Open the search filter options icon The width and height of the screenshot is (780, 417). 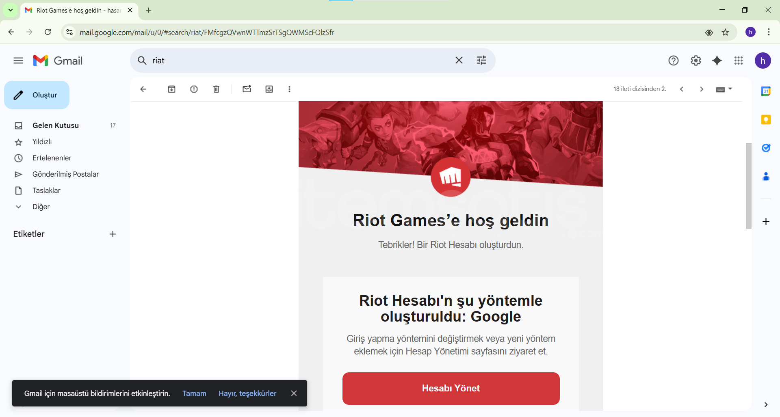[481, 60]
